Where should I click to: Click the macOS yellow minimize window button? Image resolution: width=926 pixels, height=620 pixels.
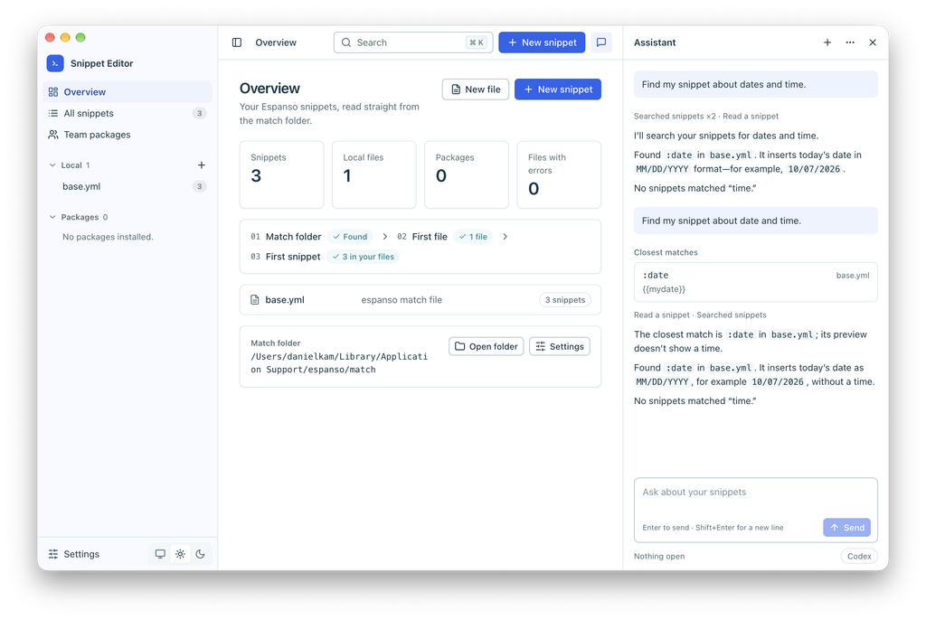[x=65, y=38]
